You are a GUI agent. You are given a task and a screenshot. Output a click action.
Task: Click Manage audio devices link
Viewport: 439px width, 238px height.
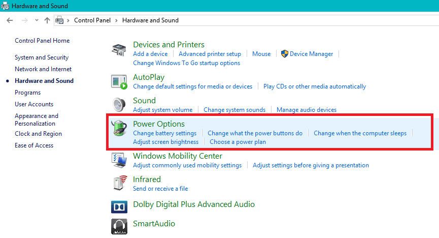pos(306,110)
